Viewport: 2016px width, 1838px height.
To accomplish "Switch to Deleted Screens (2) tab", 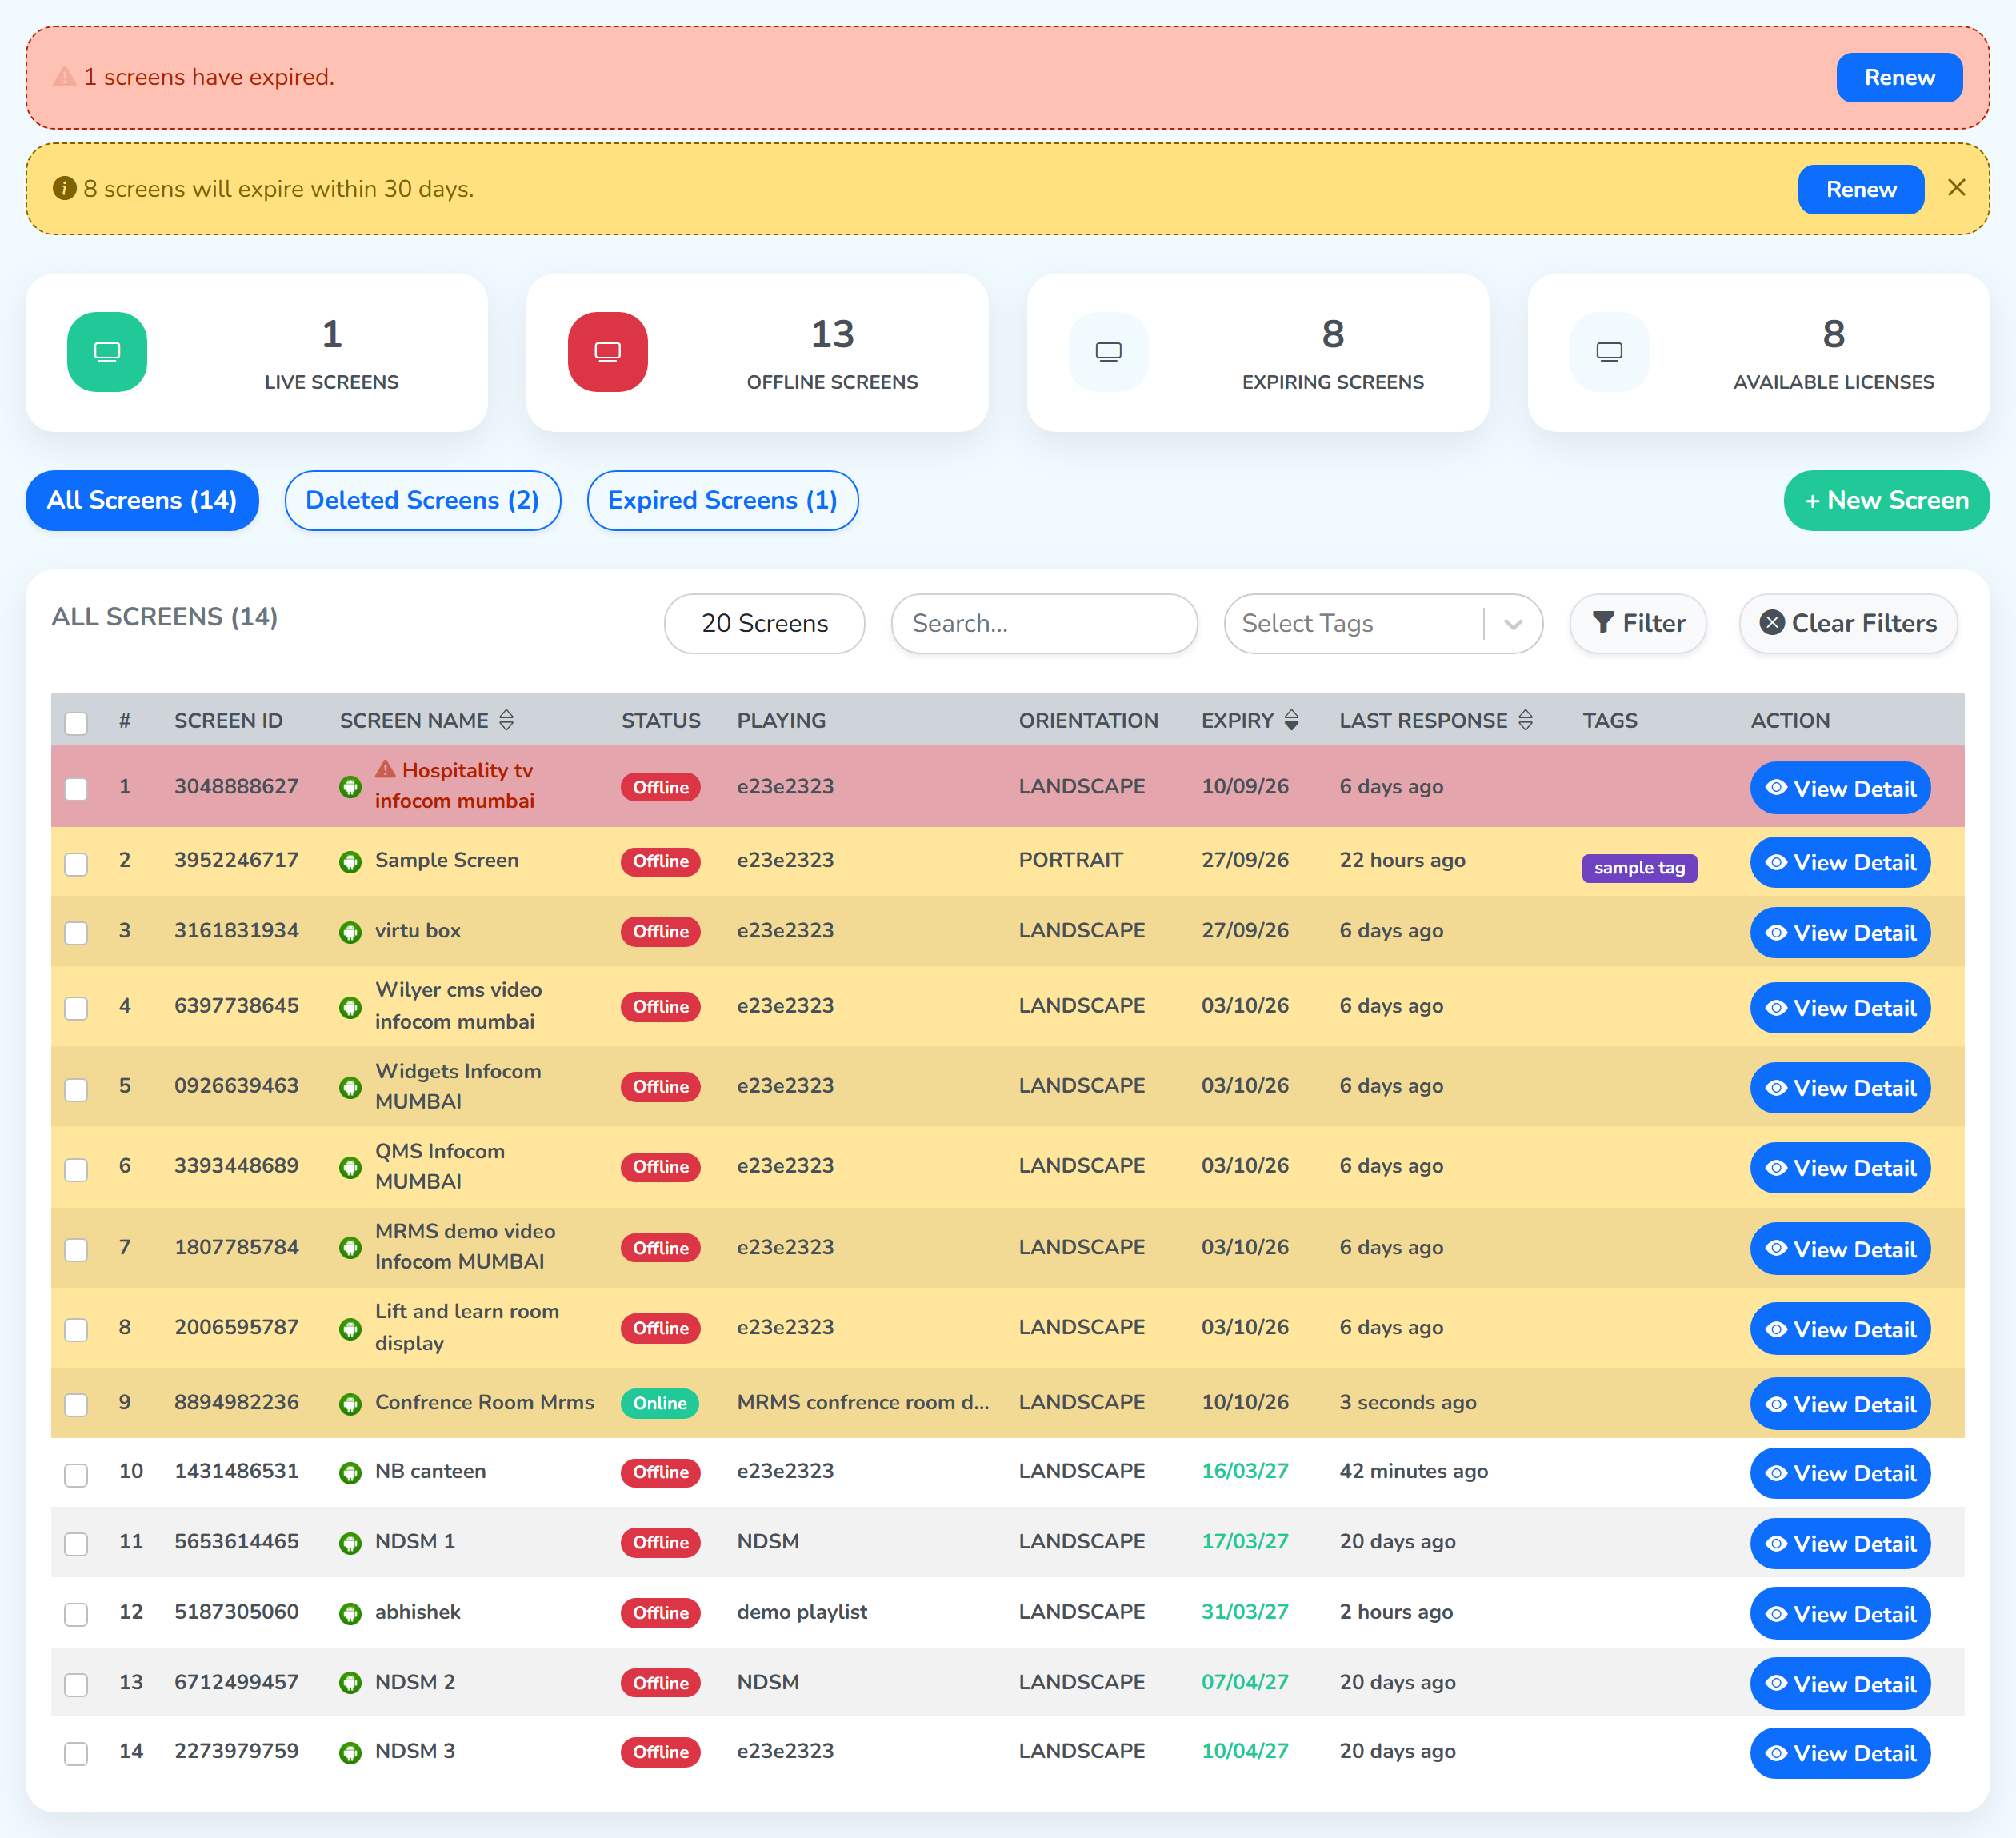I will 422,500.
